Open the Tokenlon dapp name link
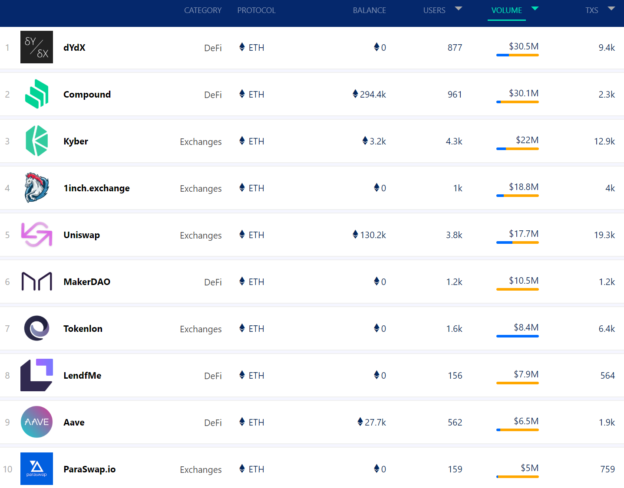Screen dimensions: 624x488 (83, 328)
